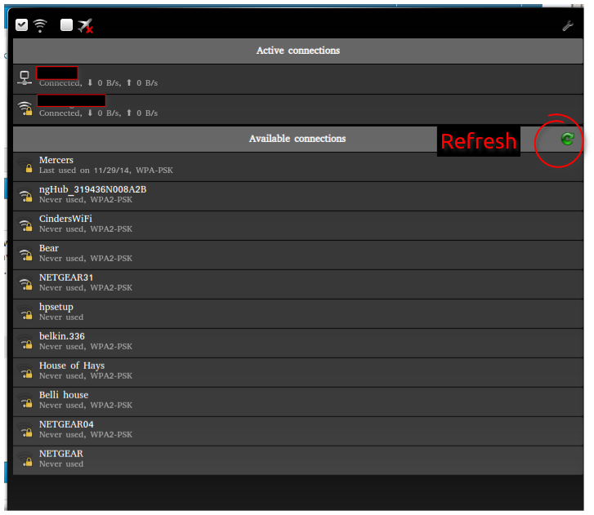Click the connected Wi-Fi lock icon
Viewport: 594px width, 515px height.
pos(25,109)
